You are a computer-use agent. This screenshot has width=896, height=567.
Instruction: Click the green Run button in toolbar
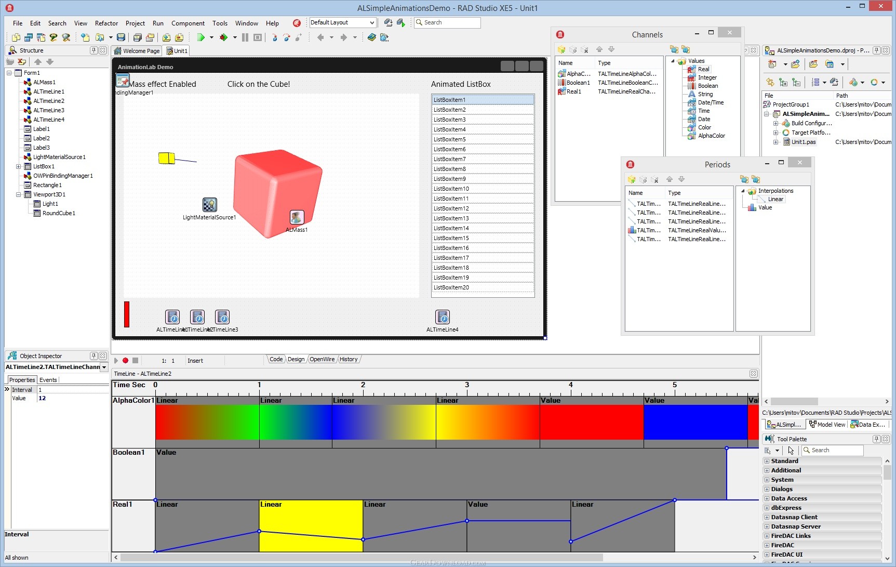tap(200, 37)
